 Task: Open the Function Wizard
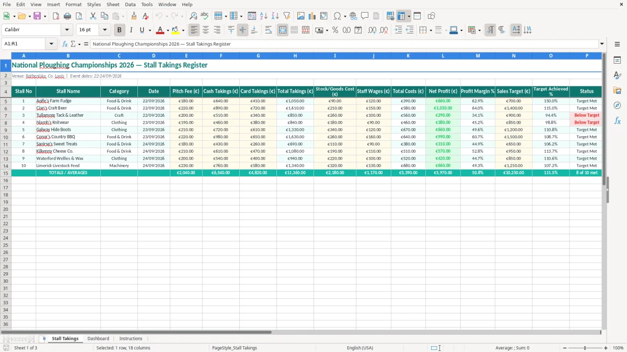pyautogui.click(x=65, y=44)
